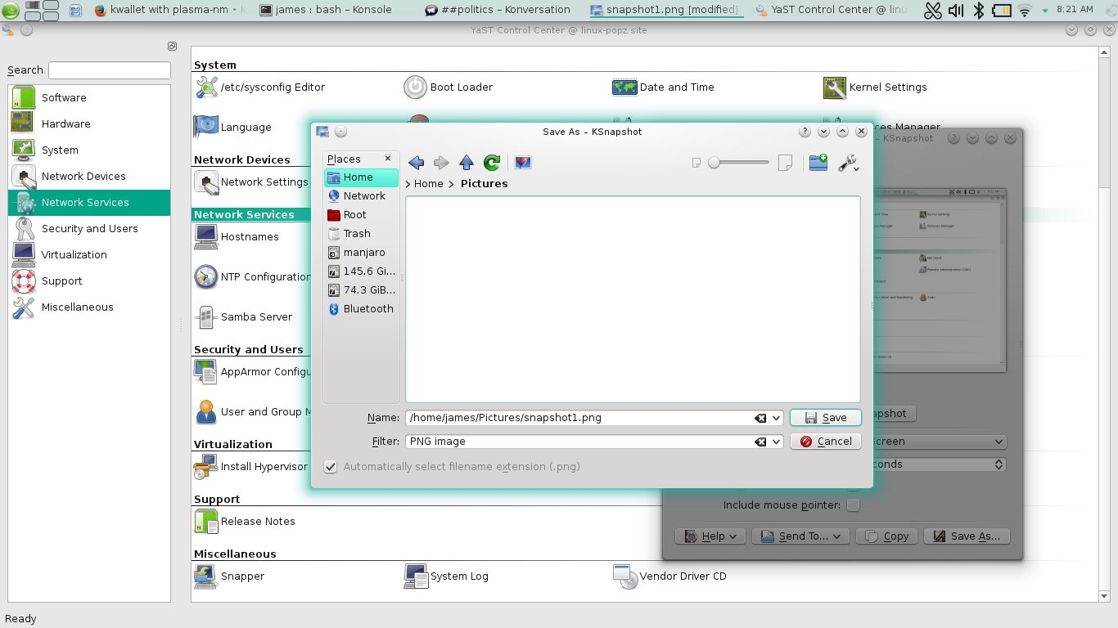1118x628 pixels.
Task: Select the 74.3 GiB volume
Action: 361,290
